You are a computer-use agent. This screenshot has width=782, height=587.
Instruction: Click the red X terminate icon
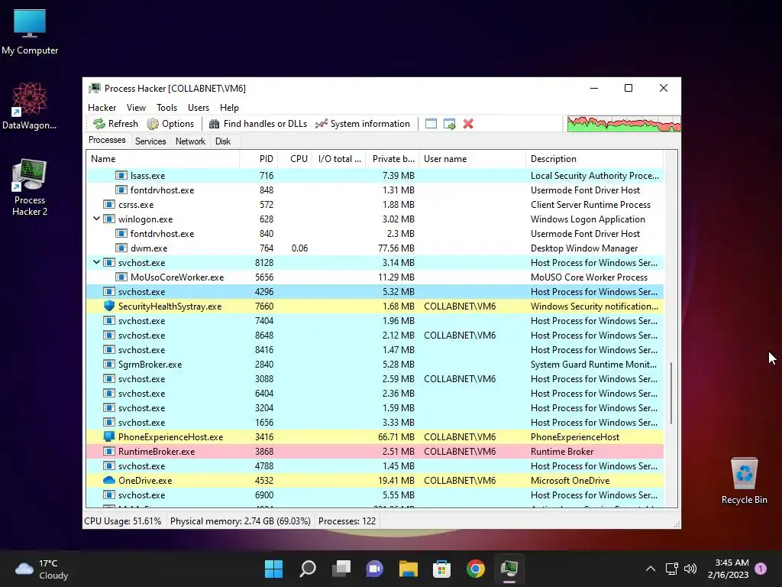tap(468, 124)
